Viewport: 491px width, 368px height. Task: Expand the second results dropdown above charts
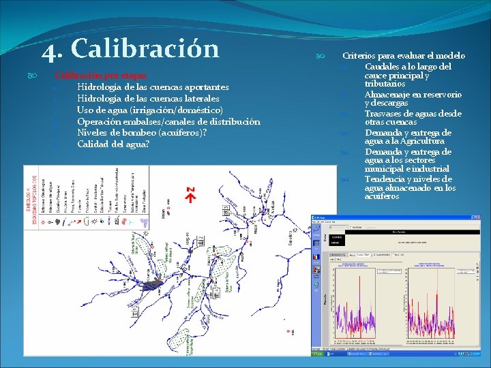(x=372, y=255)
